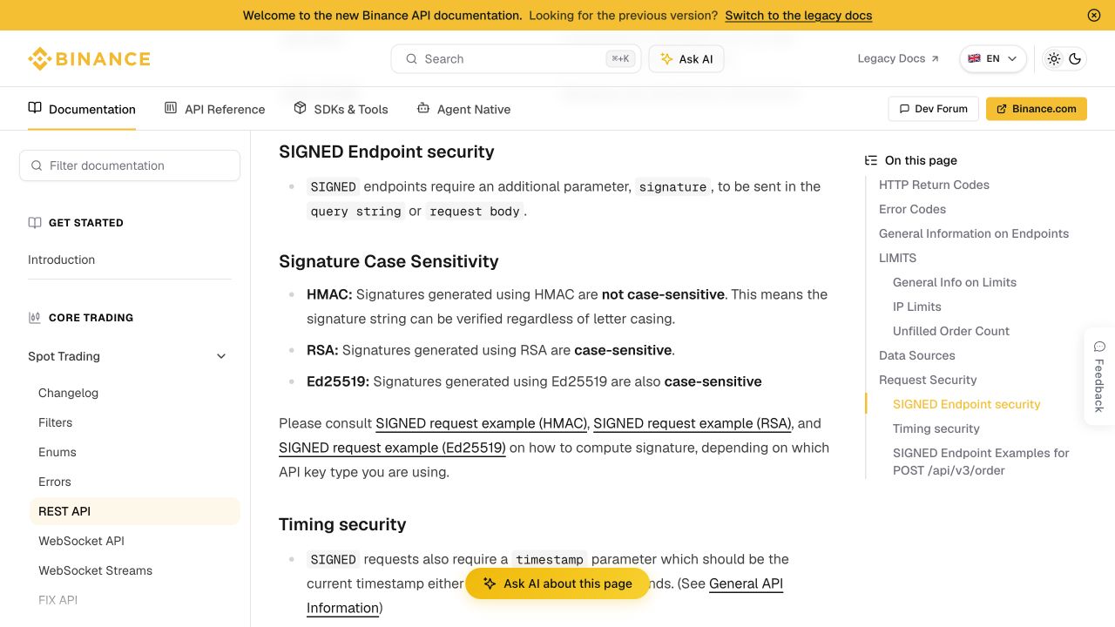Focus the Search documentation box
Viewport: 1115px width, 627px height.
pyautogui.click(x=516, y=59)
